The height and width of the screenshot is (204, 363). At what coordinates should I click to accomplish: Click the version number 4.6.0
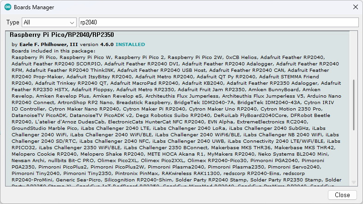[107, 45]
